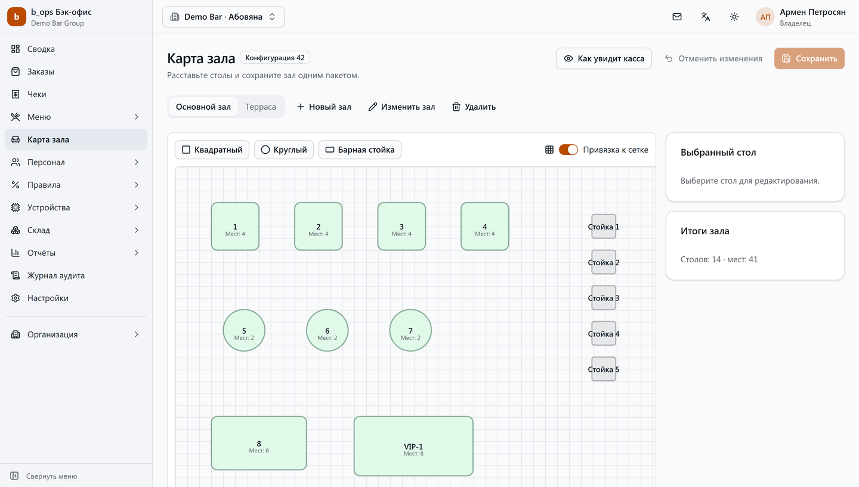Switch theme with the sun icon
The width and height of the screenshot is (859, 487).
point(734,17)
